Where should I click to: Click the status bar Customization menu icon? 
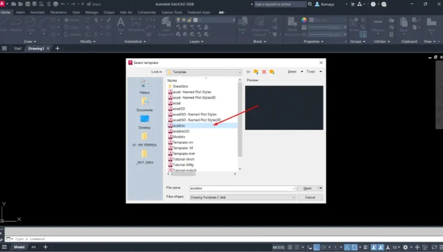coord(441,247)
